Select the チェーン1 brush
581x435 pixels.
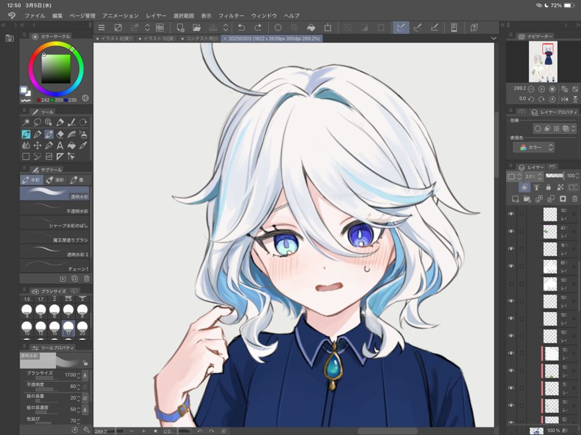55,266
